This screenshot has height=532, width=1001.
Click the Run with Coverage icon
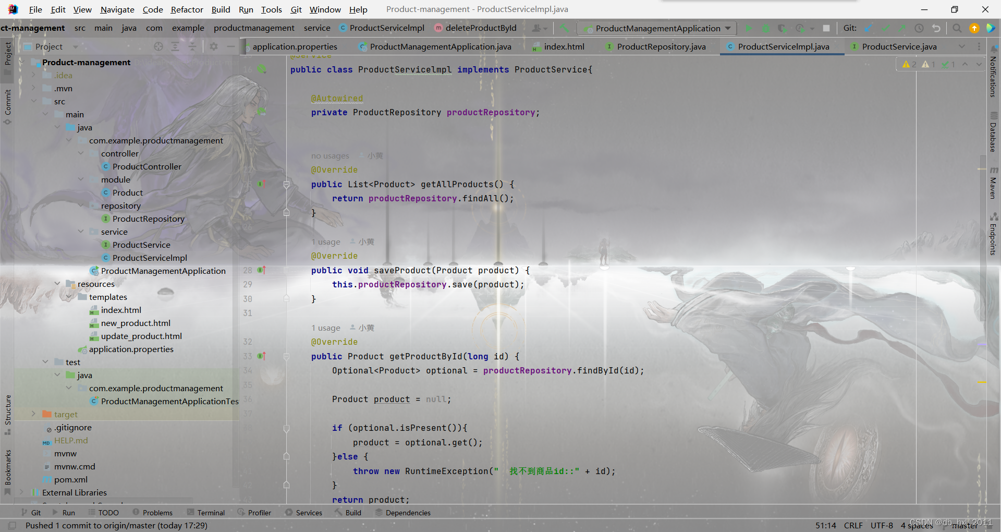coord(782,28)
